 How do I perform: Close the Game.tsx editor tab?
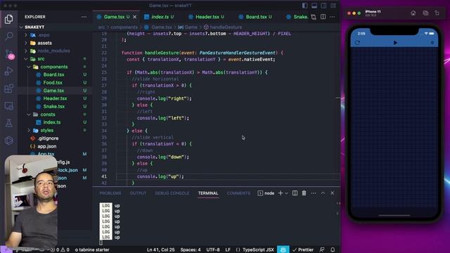(134, 17)
